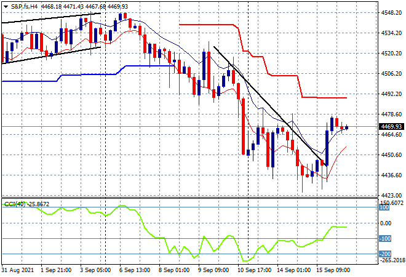
Task: Click the 14 Sep 01:00 time label
Action: [294, 270]
